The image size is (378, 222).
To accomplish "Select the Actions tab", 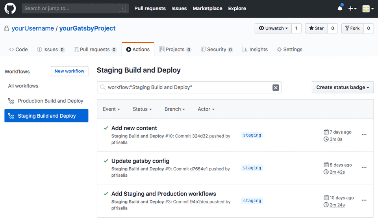I will click(138, 50).
